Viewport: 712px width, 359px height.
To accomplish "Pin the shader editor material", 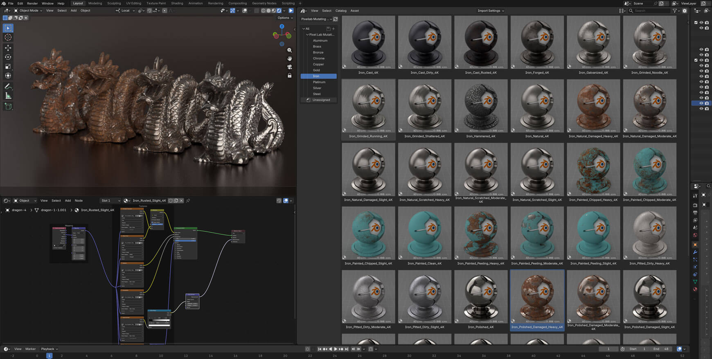I will [x=188, y=201].
